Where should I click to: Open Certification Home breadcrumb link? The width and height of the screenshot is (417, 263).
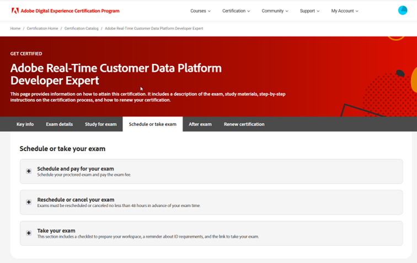[42, 29]
